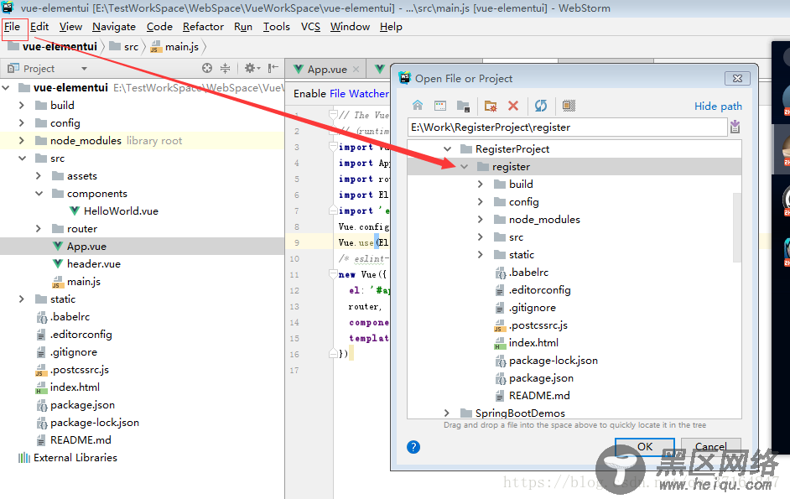790x499 pixels.
Task: Expand static folder in Project panel
Action: [x=21, y=299]
